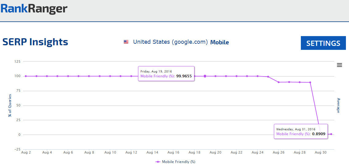Click the Aug 27 data point
This screenshot has width=349, height=167.
tap(289, 82)
